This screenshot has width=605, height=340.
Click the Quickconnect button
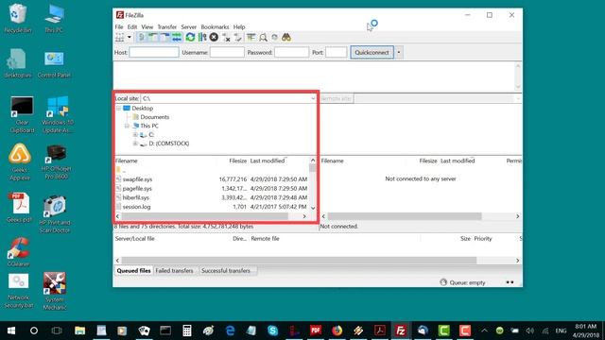pyautogui.click(x=372, y=53)
